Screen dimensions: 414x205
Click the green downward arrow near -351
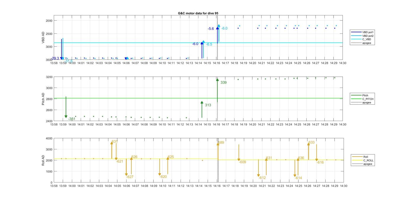click(66, 107)
